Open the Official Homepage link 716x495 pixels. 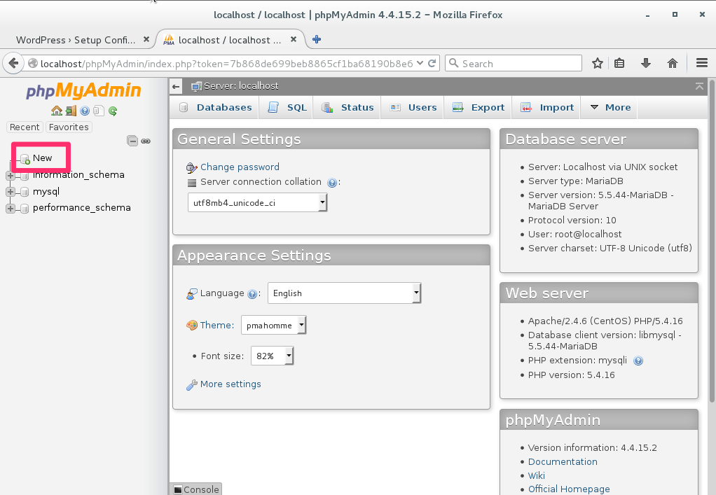[x=569, y=489]
